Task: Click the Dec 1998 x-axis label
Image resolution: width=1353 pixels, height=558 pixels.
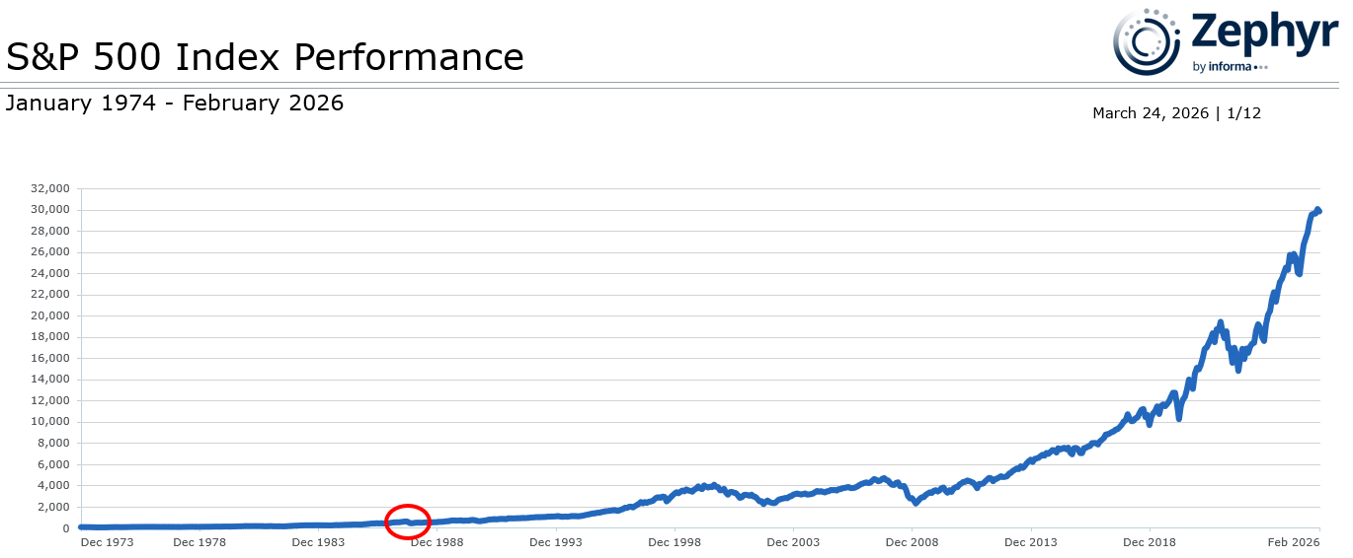Action: click(675, 542)
